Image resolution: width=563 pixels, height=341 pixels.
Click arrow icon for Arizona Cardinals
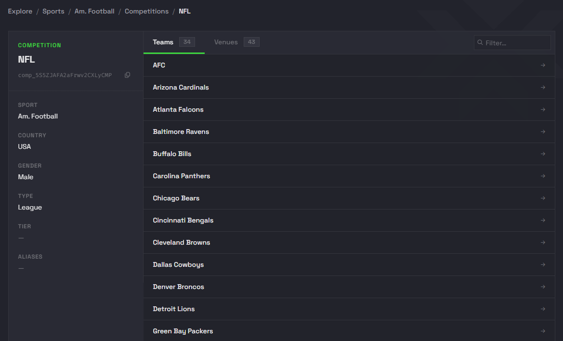pos(543,88)
